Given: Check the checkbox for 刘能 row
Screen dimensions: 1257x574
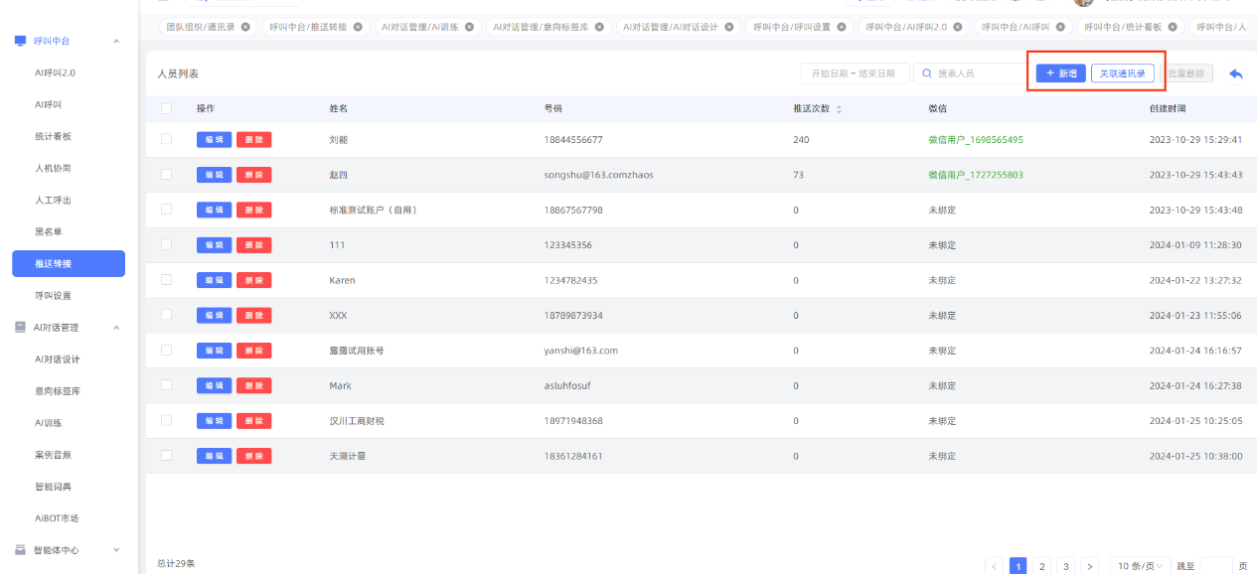Looking at the screenshot, I should [166, 139].
